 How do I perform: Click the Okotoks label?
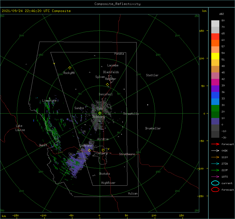pyautogui.click(x=104, y=174)
